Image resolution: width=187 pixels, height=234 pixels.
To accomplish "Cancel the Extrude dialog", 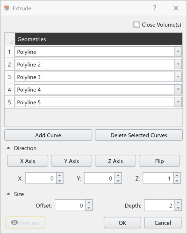I will [163, 223].
